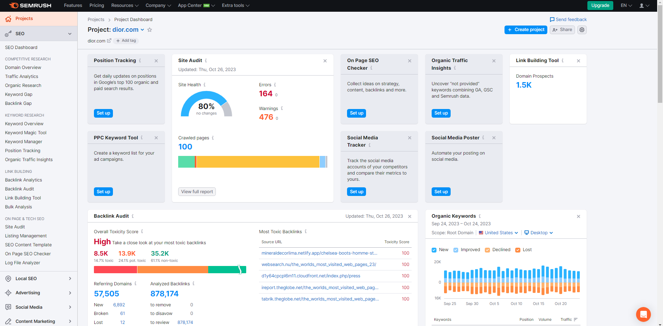The width and height of the screenshot is (663, 326).
Task: Collapse the SEO sidebar section
Action: click(70, 34)
